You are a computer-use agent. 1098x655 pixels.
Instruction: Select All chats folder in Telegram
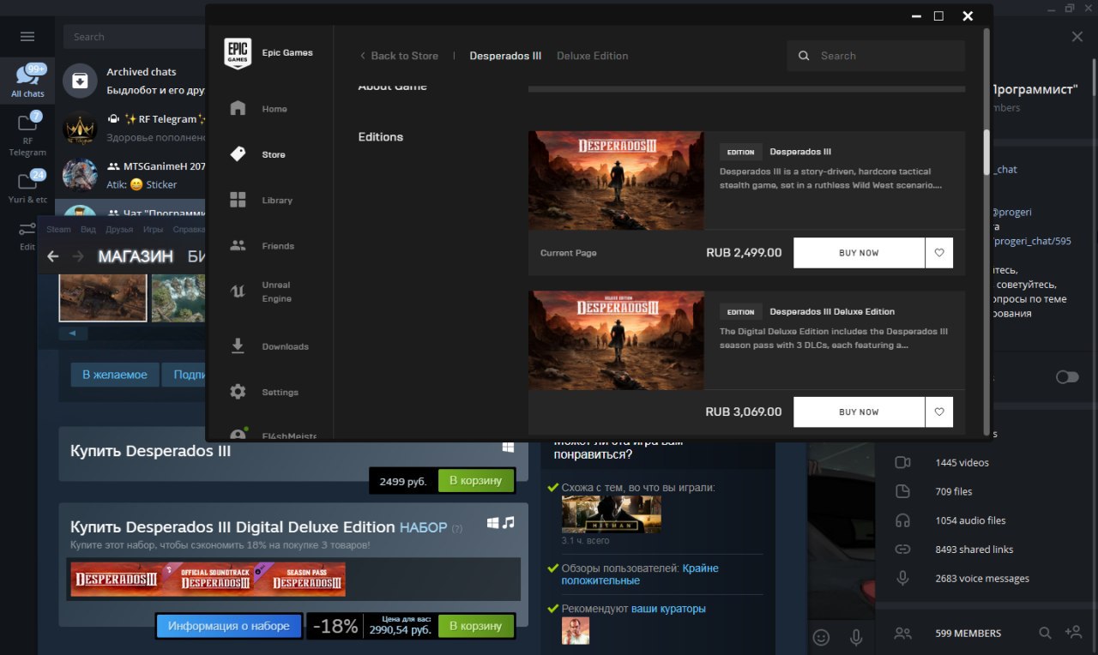pyautogui.click(x=27, y=81)
